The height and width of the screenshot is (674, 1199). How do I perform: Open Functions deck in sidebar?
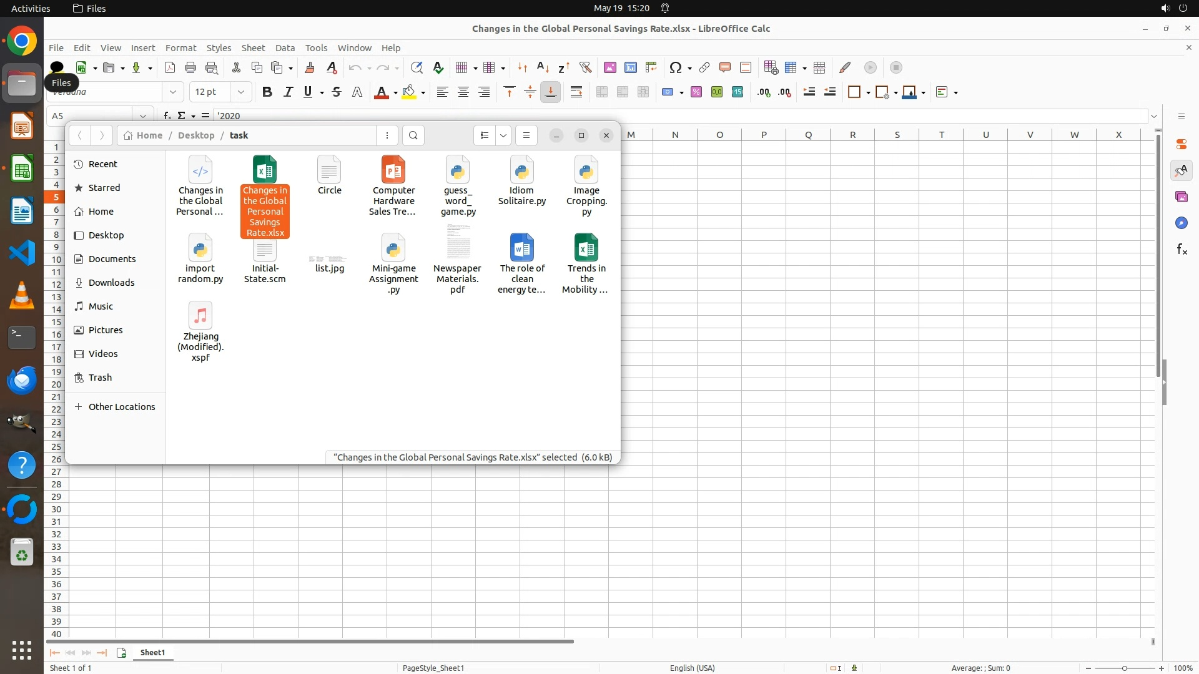[x=1182, y=250]
